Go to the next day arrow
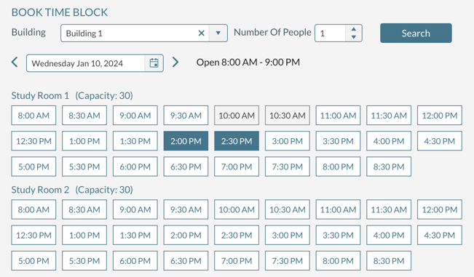The image size is (474, 277). tap(175, 62)
